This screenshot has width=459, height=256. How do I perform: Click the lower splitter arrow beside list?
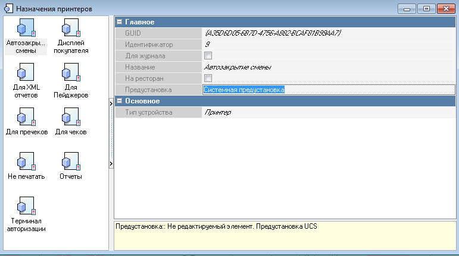click(111, 163)
